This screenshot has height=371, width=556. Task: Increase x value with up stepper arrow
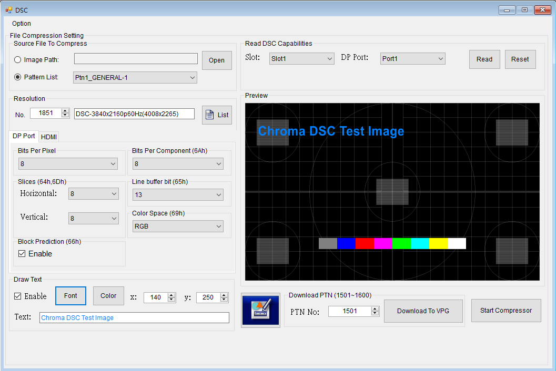pyautogui.click(x=171, y=295)
